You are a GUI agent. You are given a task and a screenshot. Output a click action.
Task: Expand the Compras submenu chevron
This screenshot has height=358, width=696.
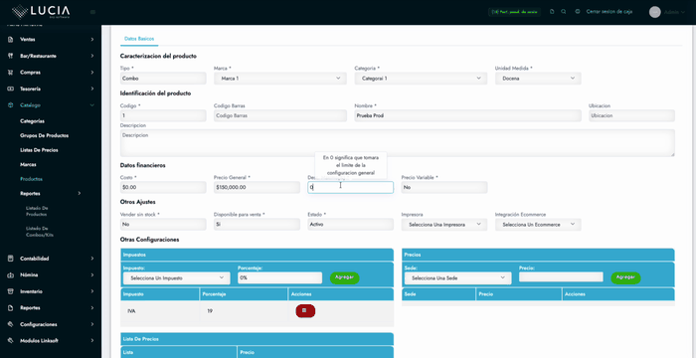92,73
